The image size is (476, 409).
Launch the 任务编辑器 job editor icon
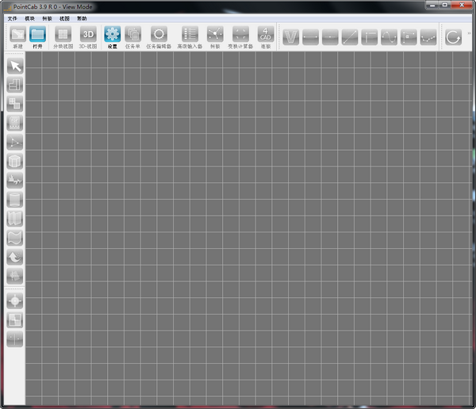click(x=159, y=34)
